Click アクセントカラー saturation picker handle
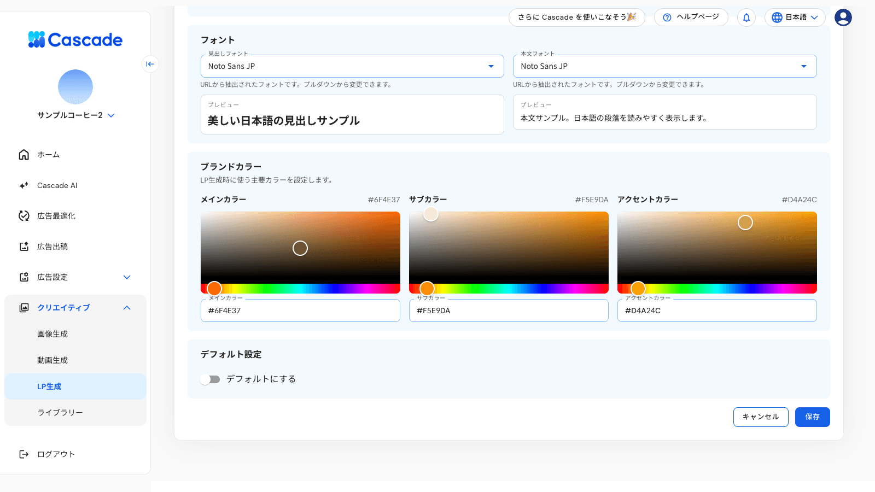 tap(745, 222)
